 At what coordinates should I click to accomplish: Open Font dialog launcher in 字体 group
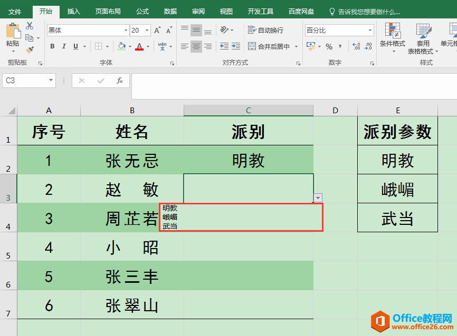(x=172, y=63)
